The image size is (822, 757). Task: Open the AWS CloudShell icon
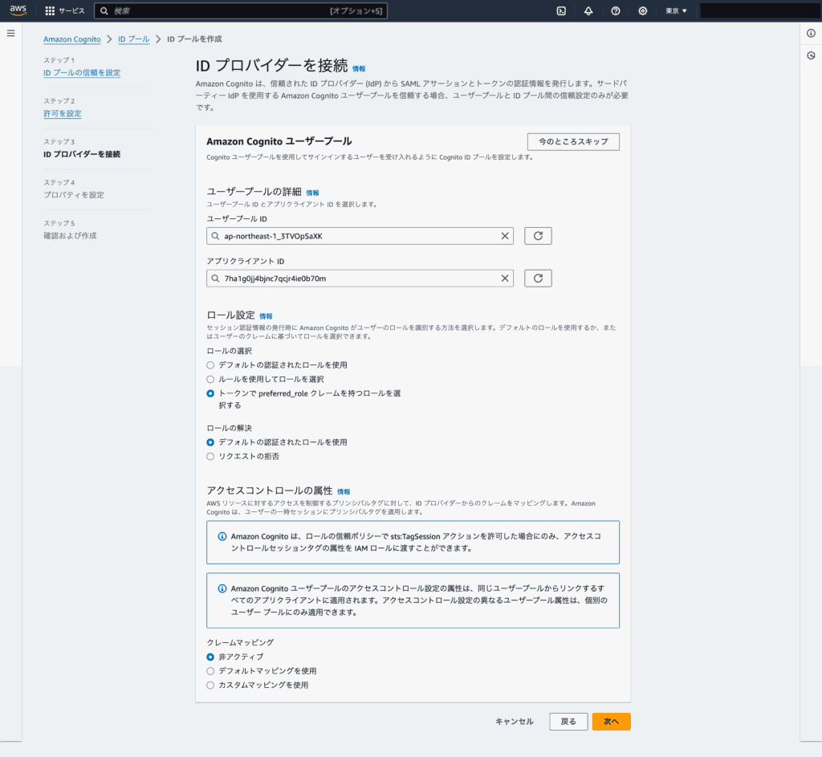point(561,11)
